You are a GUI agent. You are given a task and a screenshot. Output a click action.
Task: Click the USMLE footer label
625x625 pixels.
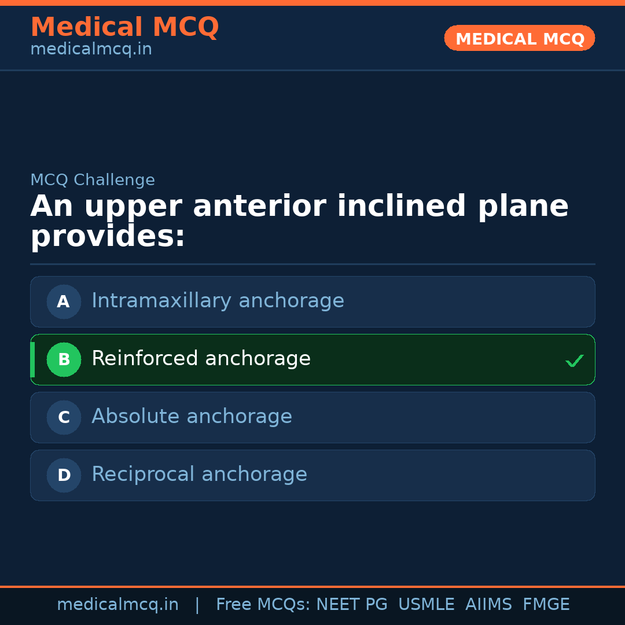(426, 605)
